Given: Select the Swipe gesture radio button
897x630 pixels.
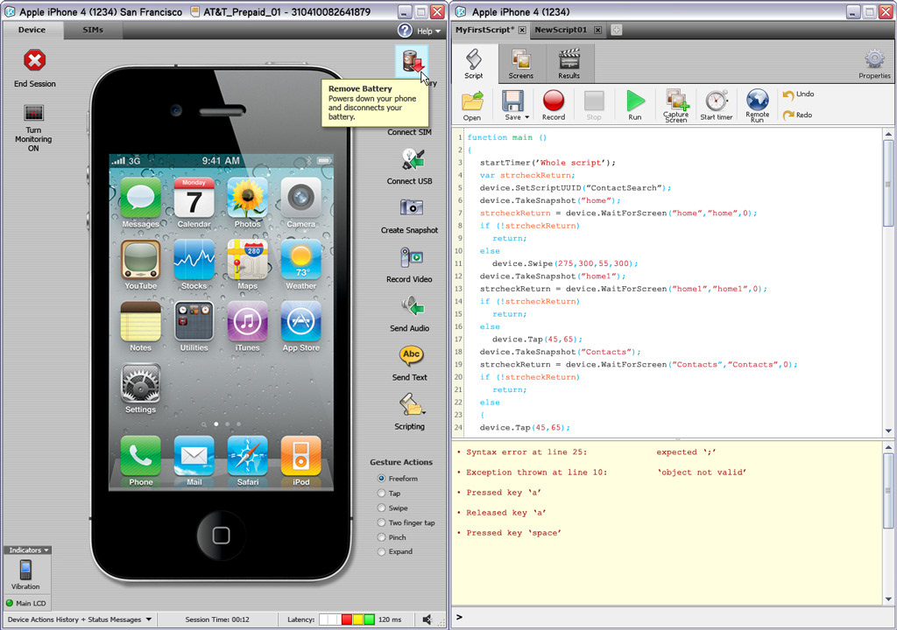Looking at the screenshot, I should coord(382,507).
